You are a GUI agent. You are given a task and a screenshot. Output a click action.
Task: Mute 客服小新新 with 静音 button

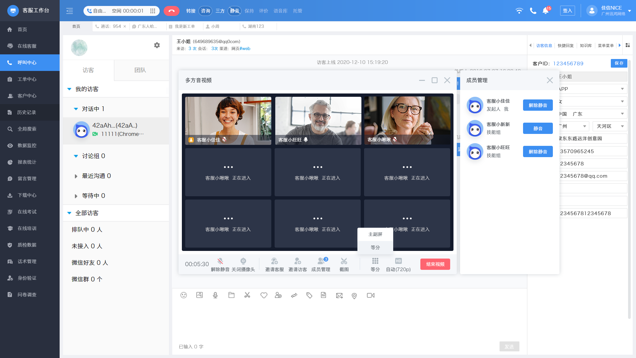(538, 128)
